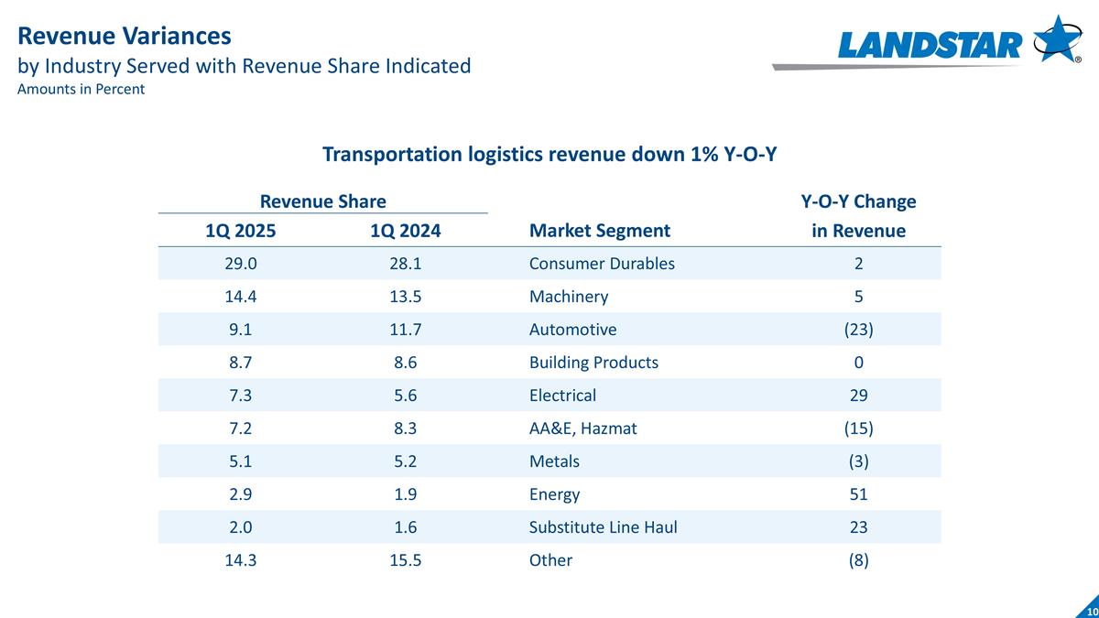Screen dimensions: 1099x618
Task: Click the LANDSTAR logo wordmark
Action: click(x=930, y=44)
